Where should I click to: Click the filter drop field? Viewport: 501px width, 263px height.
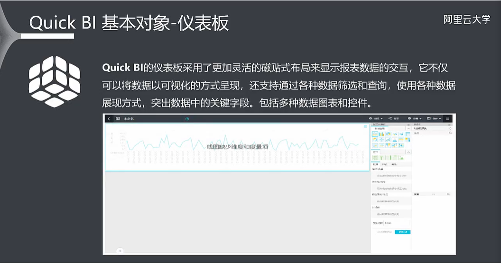pyautogui.click(x=391, y=214)
